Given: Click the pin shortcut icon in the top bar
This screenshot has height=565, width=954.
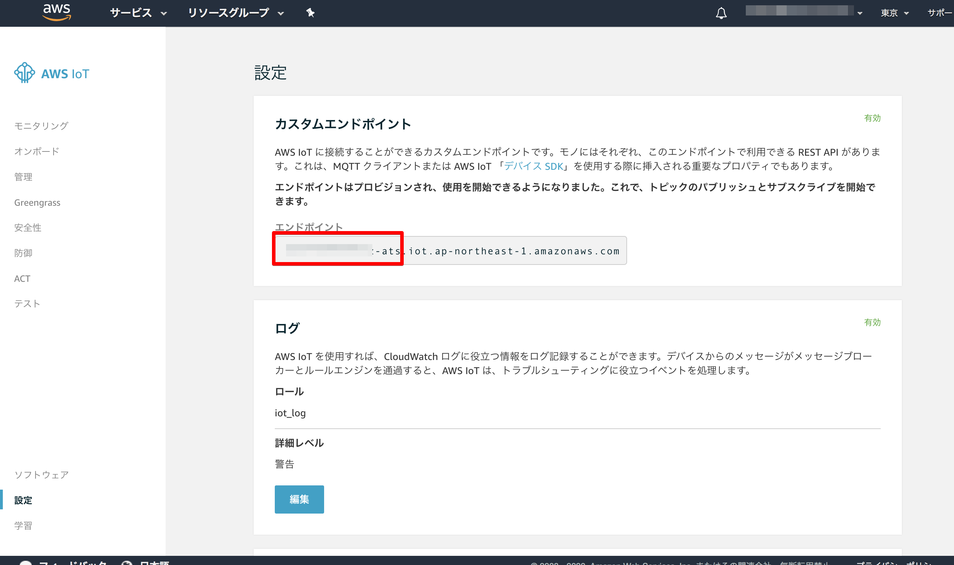Looking at the screenshot, I should (310, 13).
